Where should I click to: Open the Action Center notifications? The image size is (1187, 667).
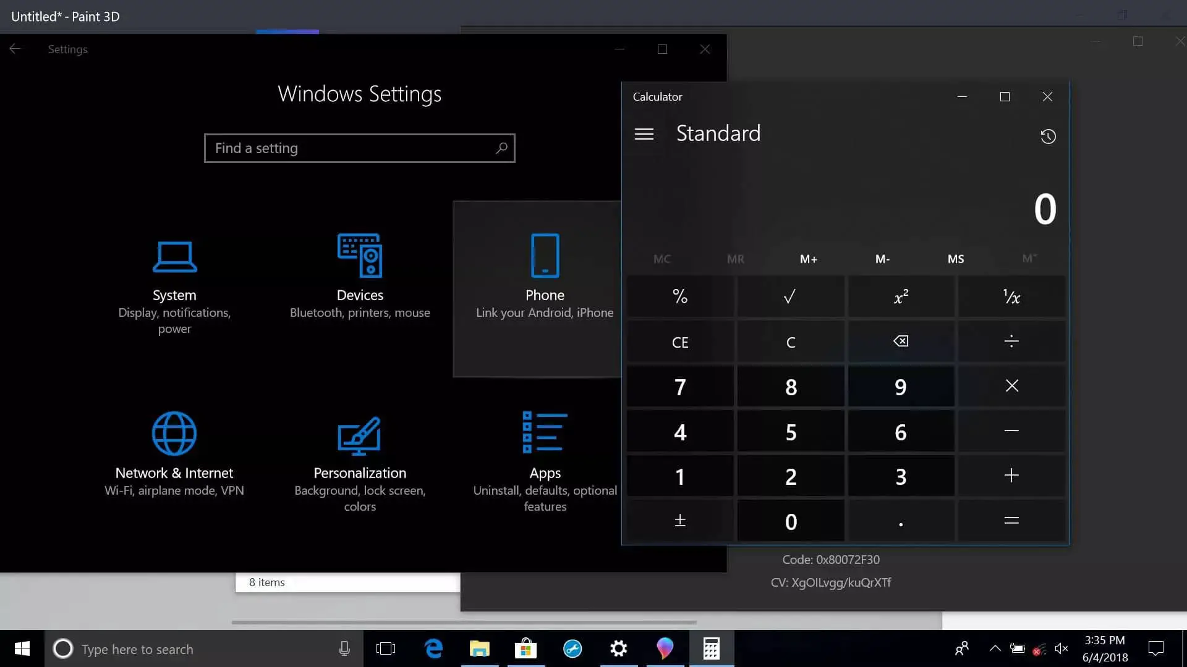point(1155,648)
